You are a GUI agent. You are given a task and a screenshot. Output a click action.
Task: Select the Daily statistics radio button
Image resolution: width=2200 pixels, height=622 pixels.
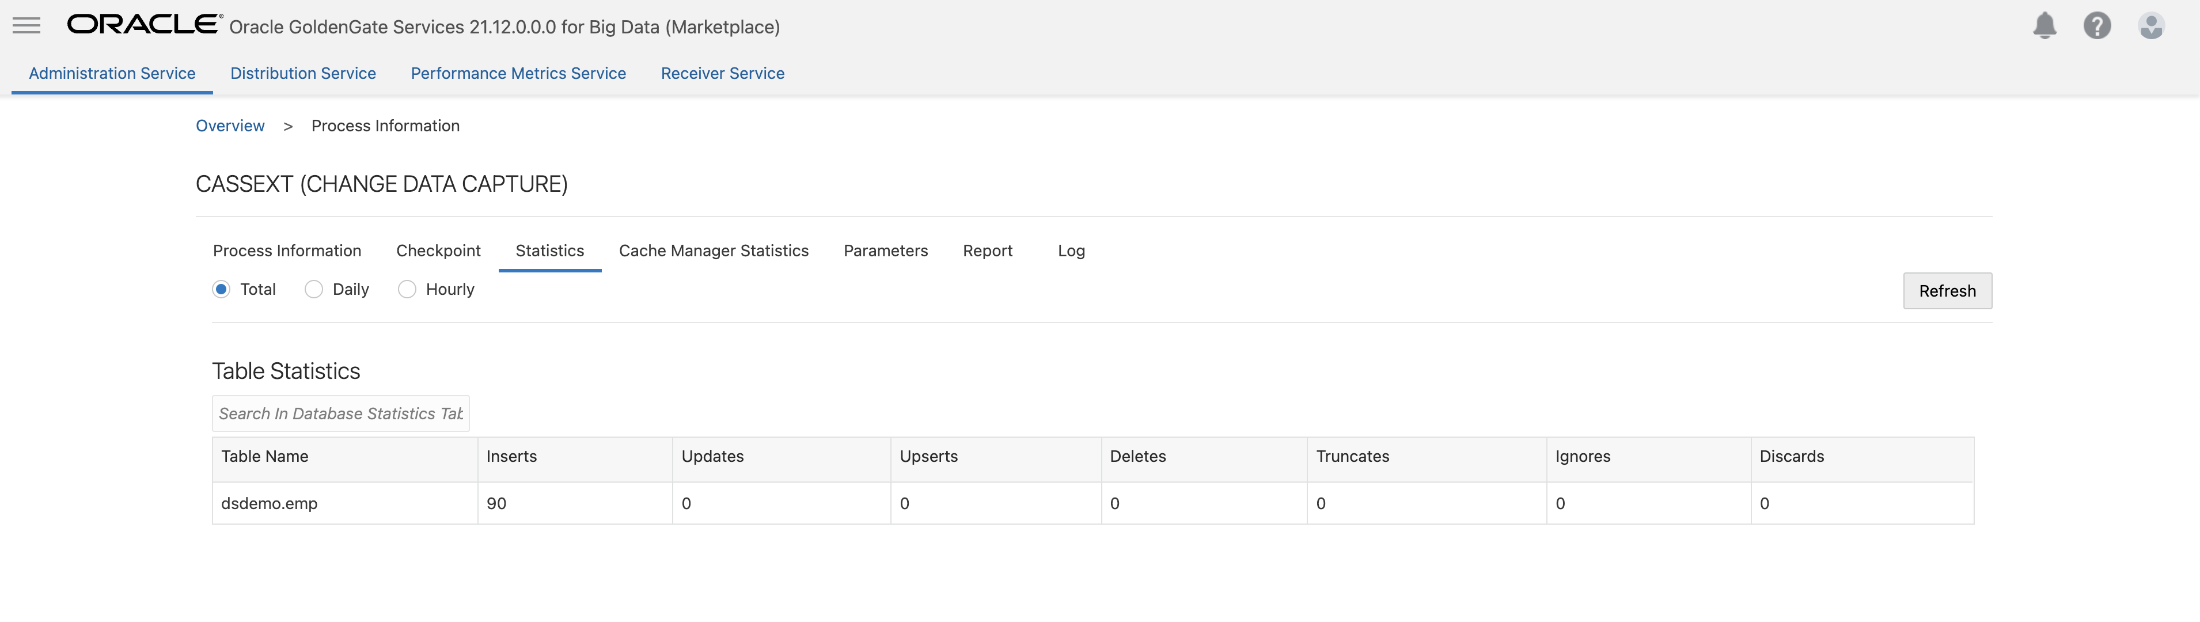313,290
